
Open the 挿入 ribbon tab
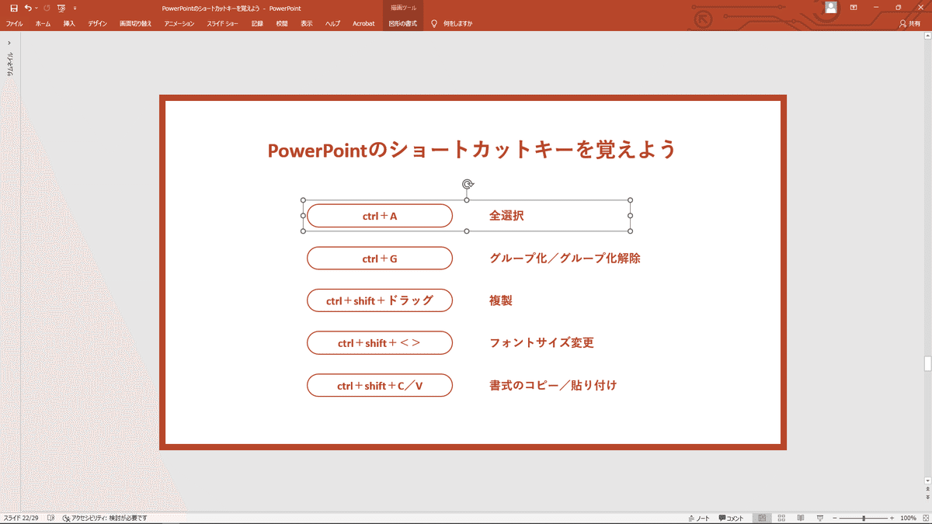pos(69,23)
